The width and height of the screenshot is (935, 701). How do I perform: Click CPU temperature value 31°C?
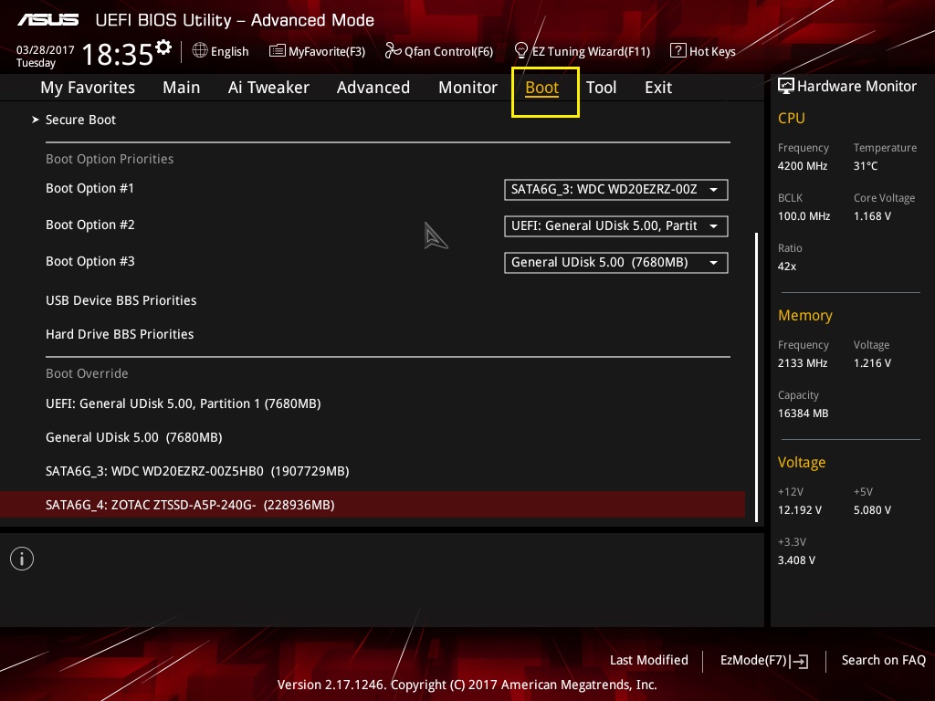click(866, 166)
